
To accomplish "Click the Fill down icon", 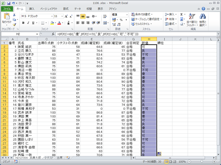I will pos(182,19).
